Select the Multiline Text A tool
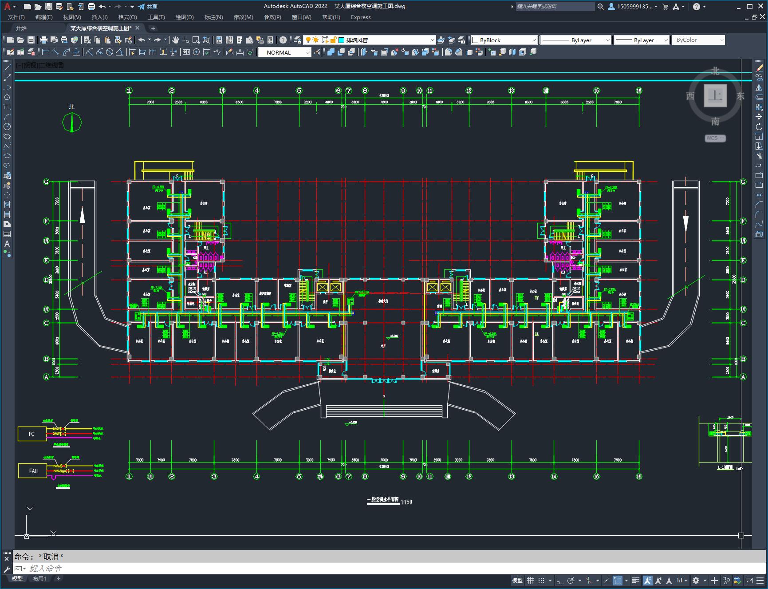The width and height of the screenshot is (768, 589). click(x=7, y=244)
